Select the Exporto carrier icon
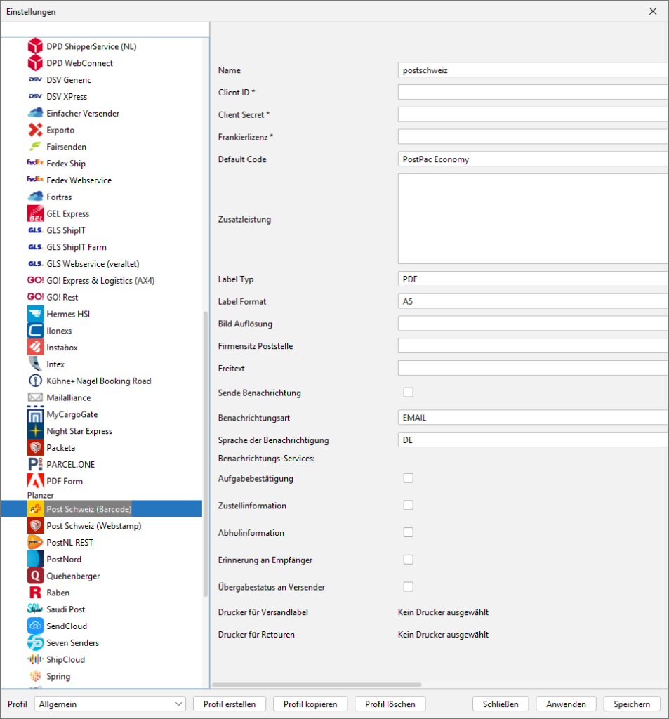 click(35, 130)
